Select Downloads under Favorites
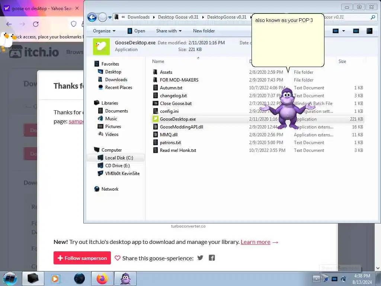This screenshot has height=286, width=381. pyautogui.click(x=116, y=80)
